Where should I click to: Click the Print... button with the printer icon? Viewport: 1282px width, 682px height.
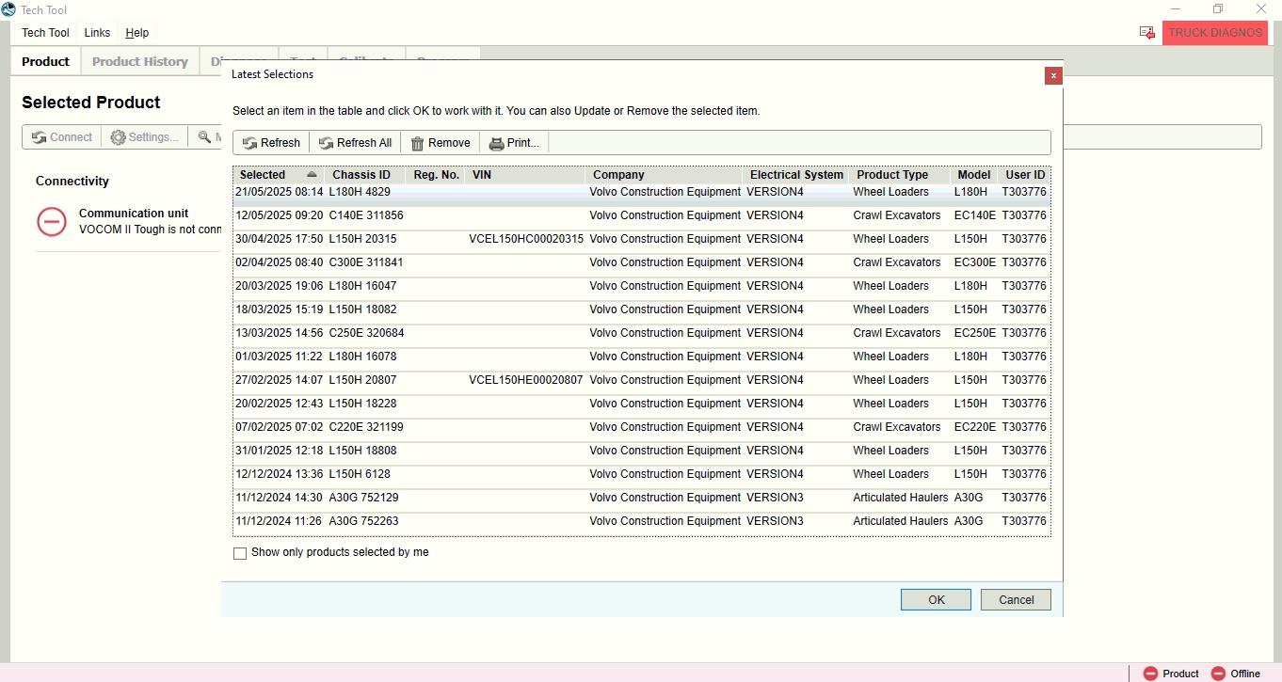click(515, 143)
